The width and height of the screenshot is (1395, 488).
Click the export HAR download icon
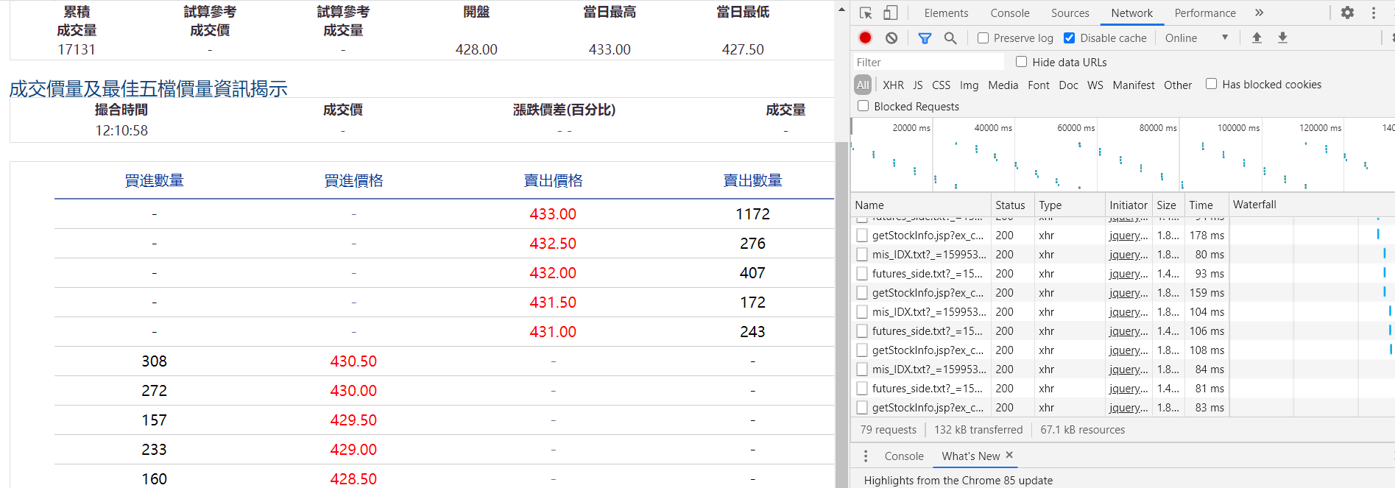tap(1282, 38)
